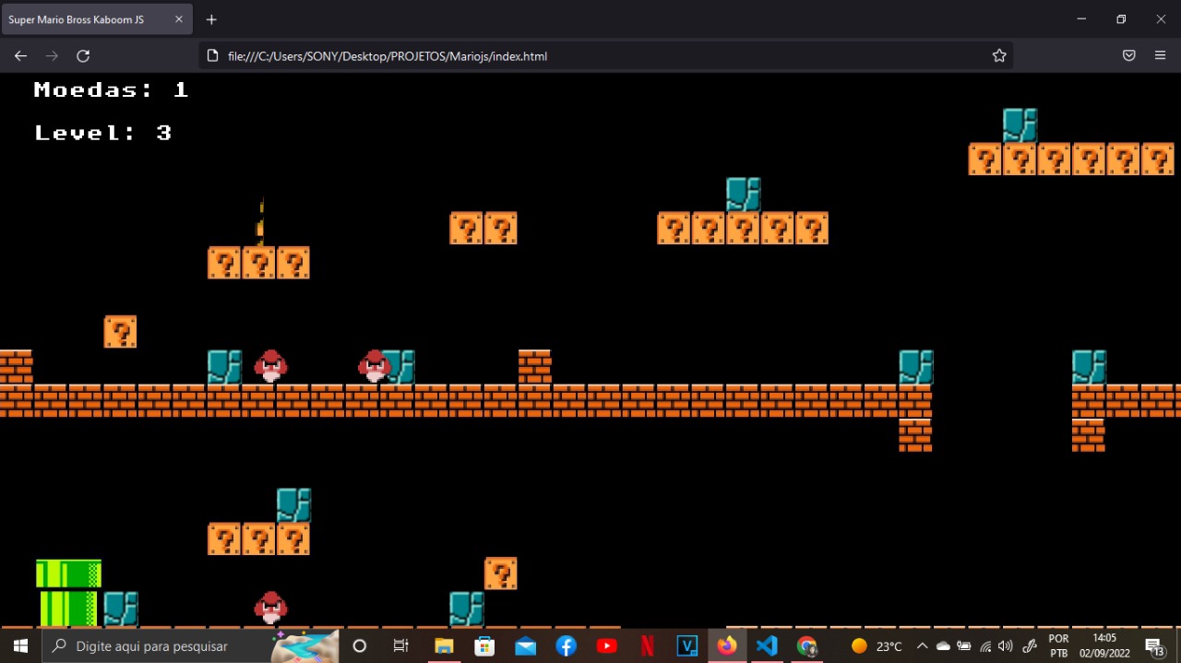Viewport: 1181px width, 663px height.
Task: Expand hidden system tray icons
Action: click(x=922, y=646)
